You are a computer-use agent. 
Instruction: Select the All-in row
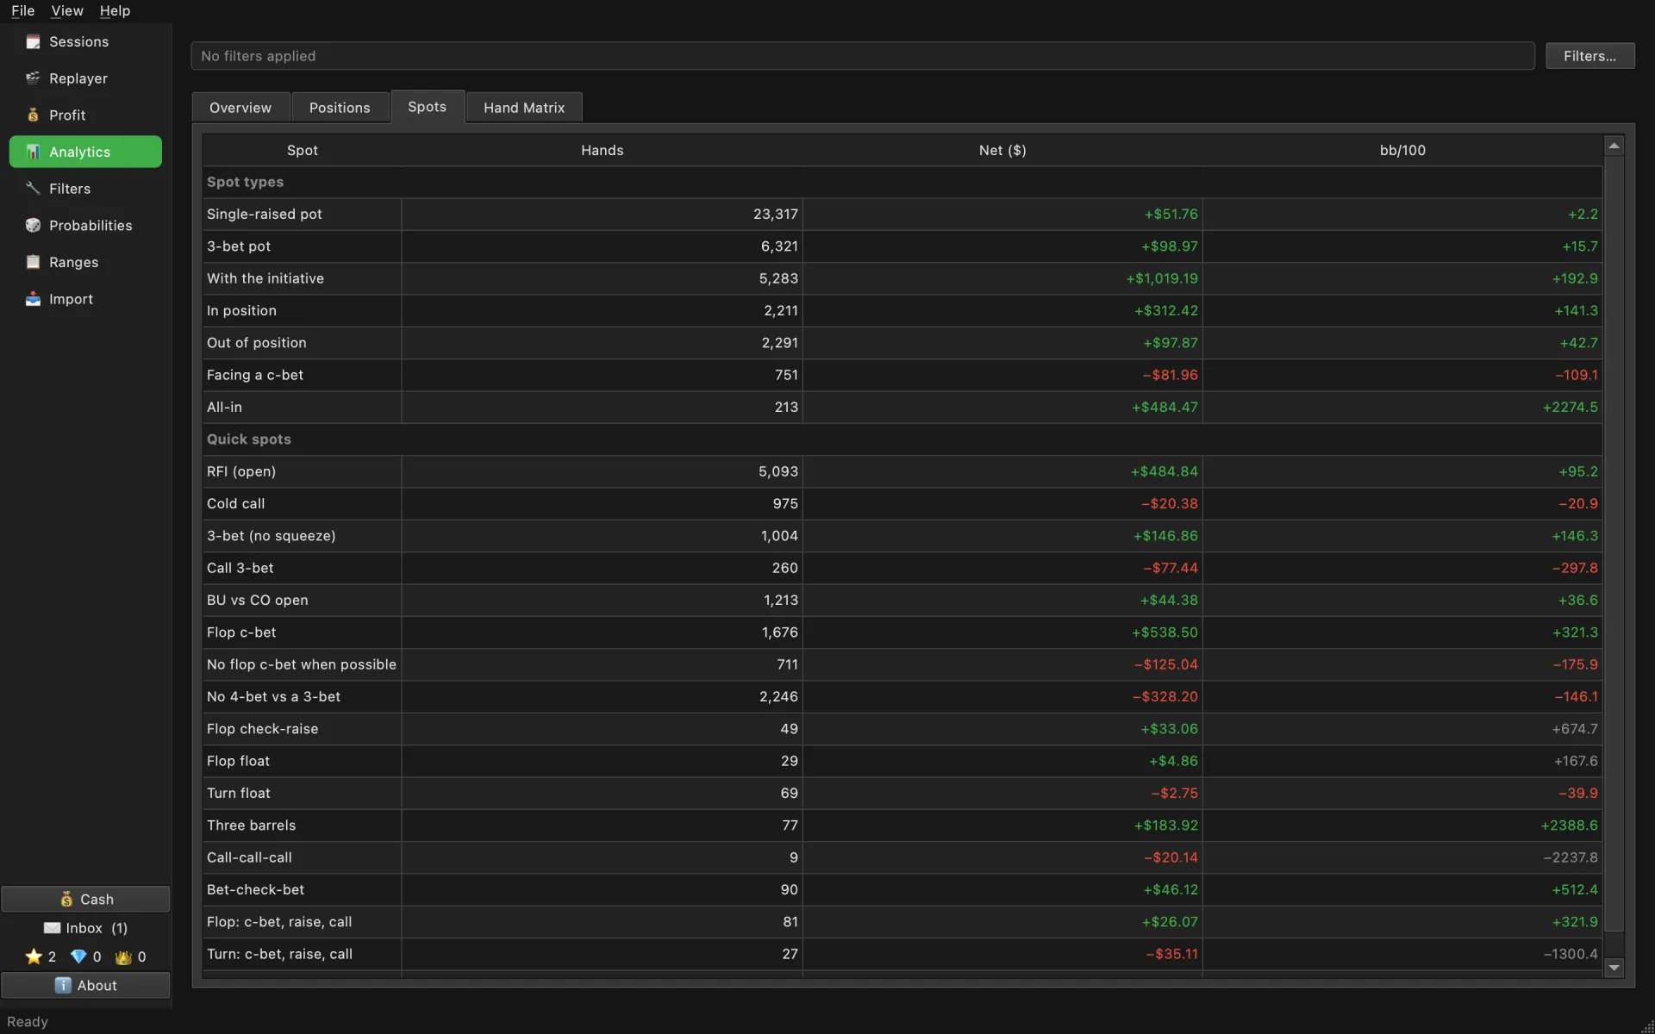(x=902, y=407)
